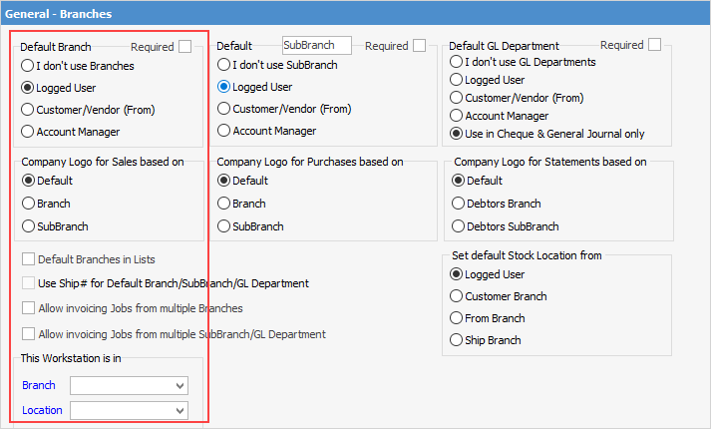Tick the Default Branch Required checkbox

(x=185, y=46)
